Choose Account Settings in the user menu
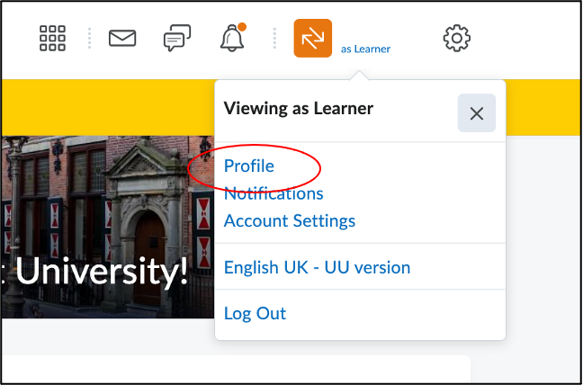This screenshot has height=385, width=583. (x=290, y=220)
